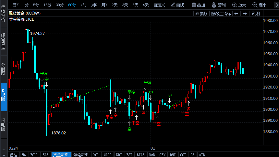This screenshot has width=279, height=157.
Task: Select the SAR indicator tab
Action: pyautogui.click(x=45, y=155)
